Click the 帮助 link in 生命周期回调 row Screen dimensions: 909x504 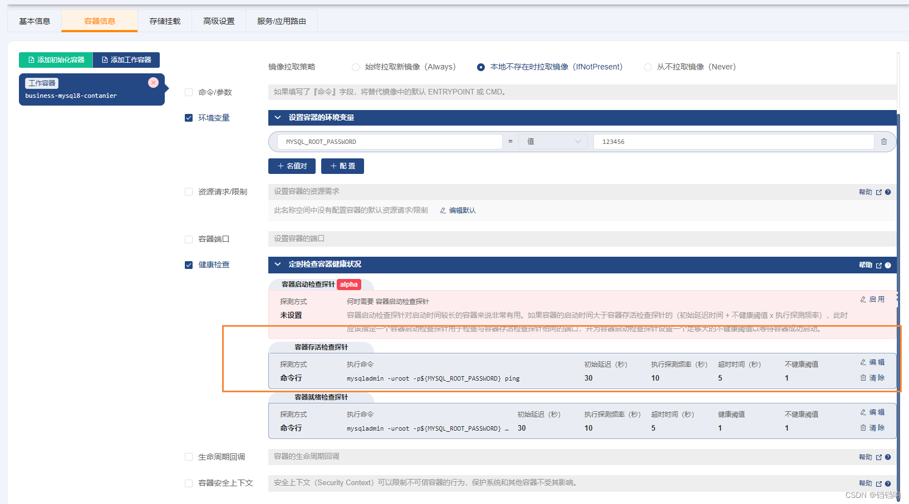866,457
